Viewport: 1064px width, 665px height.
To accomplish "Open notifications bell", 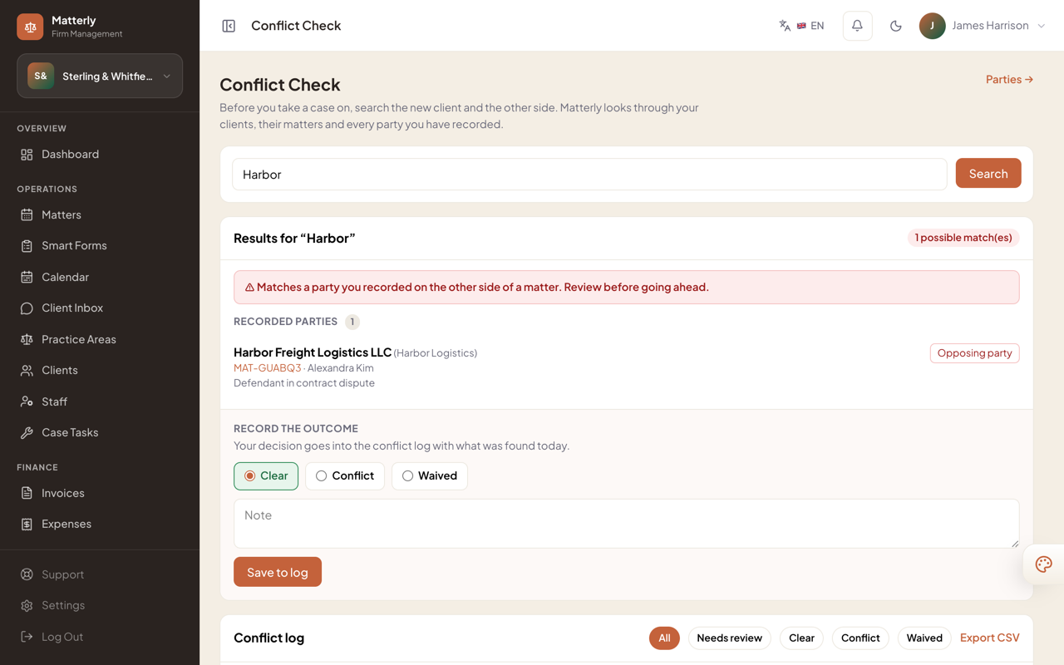I will [x=857, y=26].
